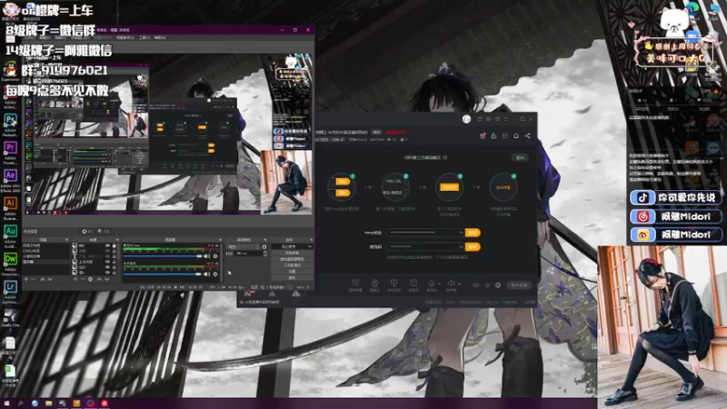The height and width of the screenshot is (409, 727).
Task: Open Adobe Illustrator desktop icon
Action: (10, 203)
